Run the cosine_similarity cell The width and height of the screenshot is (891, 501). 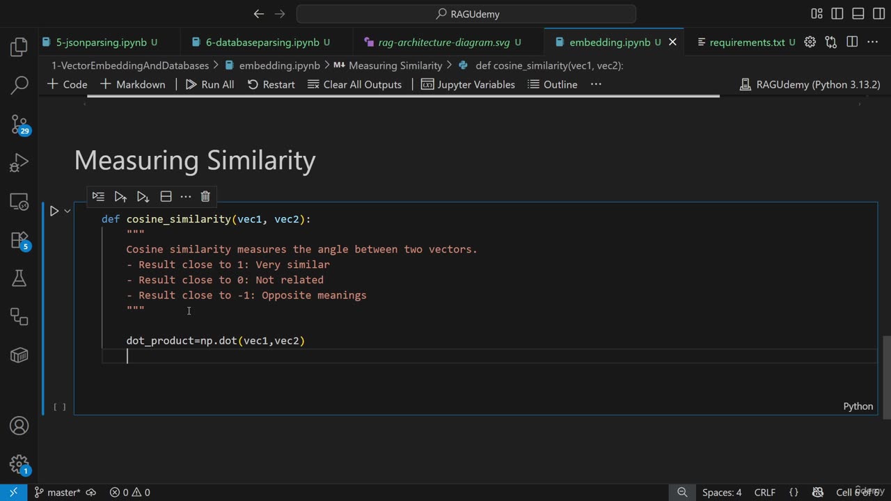(54, 211)
